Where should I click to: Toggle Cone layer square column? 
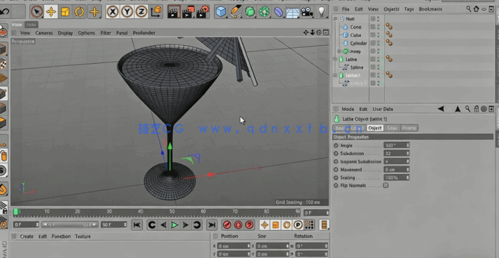point(373,27)
